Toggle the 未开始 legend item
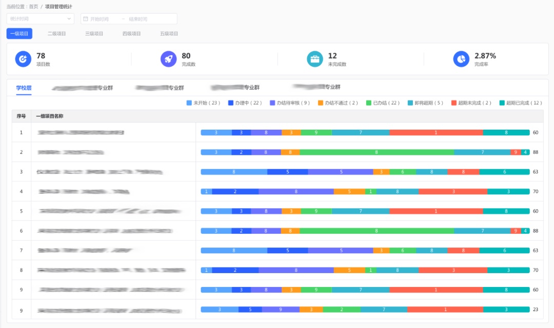The width and height of the screenshot is (554, 328). [x=204, y=103]
